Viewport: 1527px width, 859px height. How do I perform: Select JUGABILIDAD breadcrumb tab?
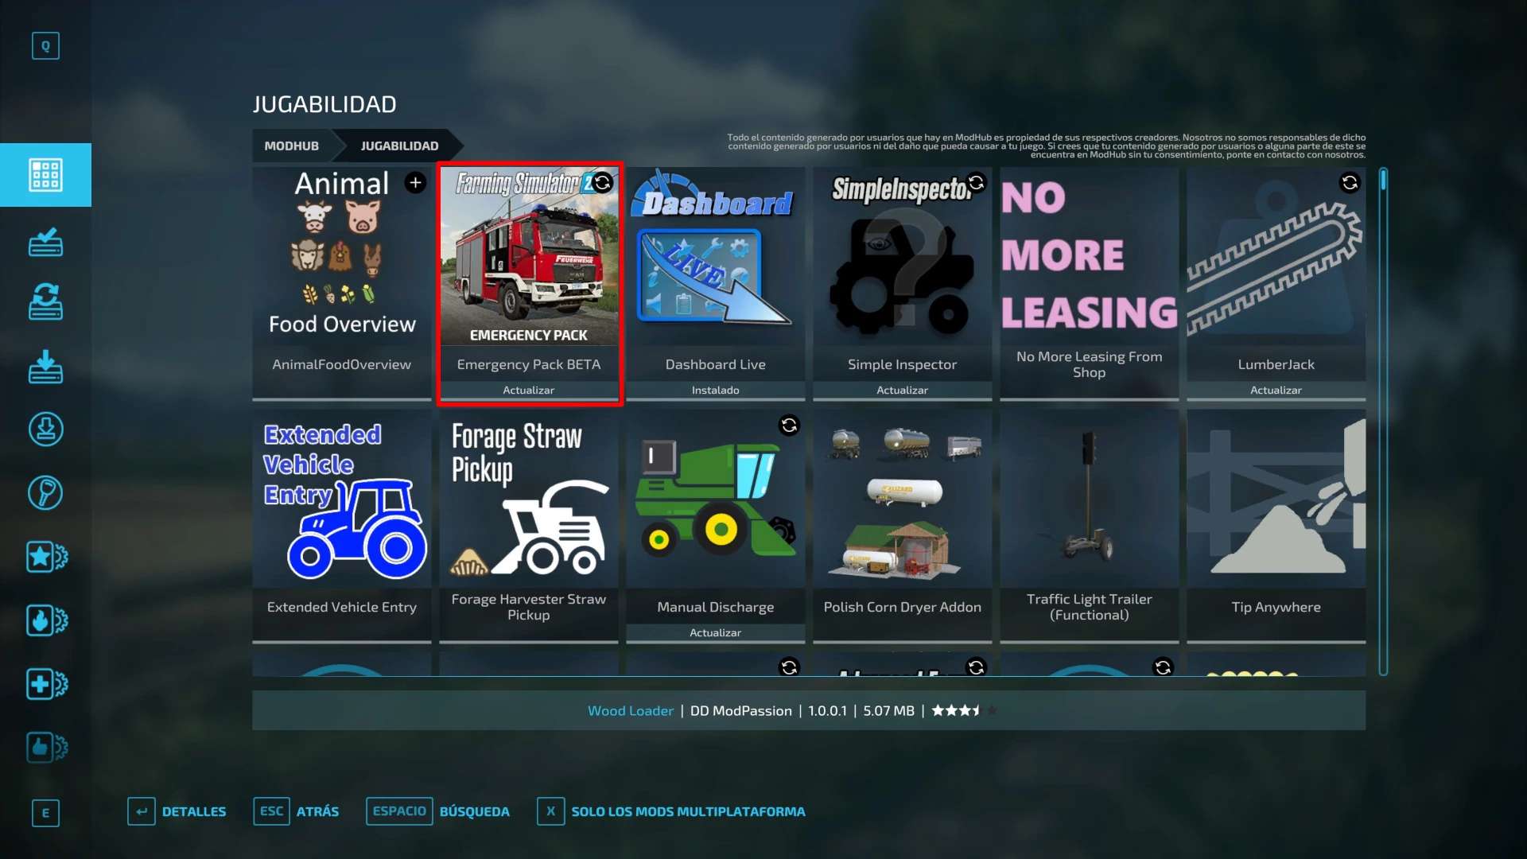point(399,146)
